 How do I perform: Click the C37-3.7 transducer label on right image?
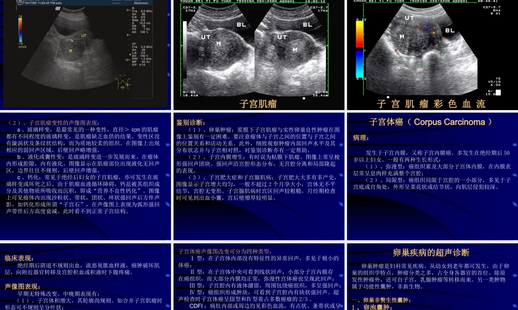[491, 8]
